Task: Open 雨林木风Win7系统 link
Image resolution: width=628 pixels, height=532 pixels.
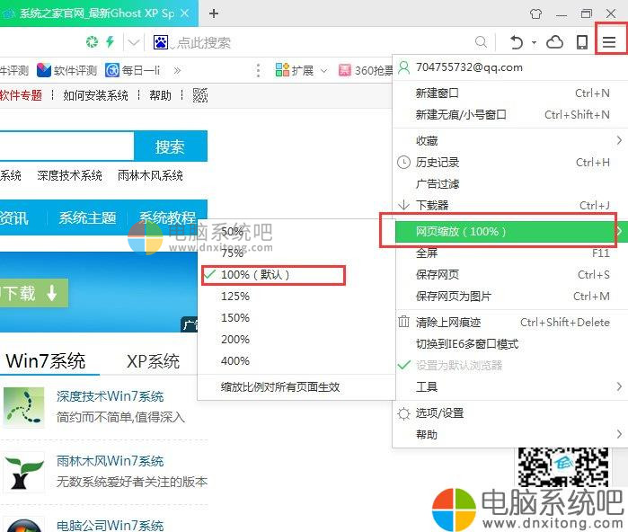Action: [110, 461]
